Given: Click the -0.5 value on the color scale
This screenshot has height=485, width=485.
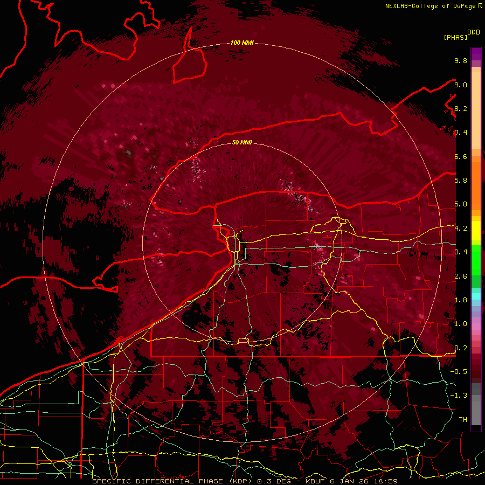Looking at the screenshot, I should [x=459, y=372].
